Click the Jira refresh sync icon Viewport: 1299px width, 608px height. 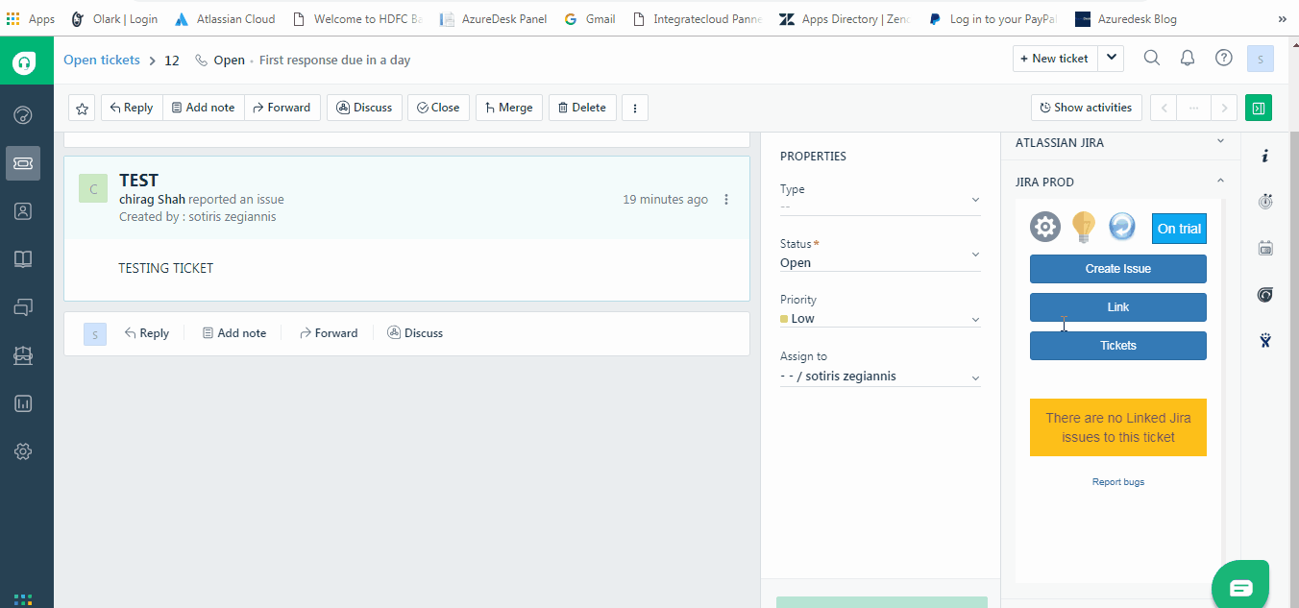click(1122, 227)
